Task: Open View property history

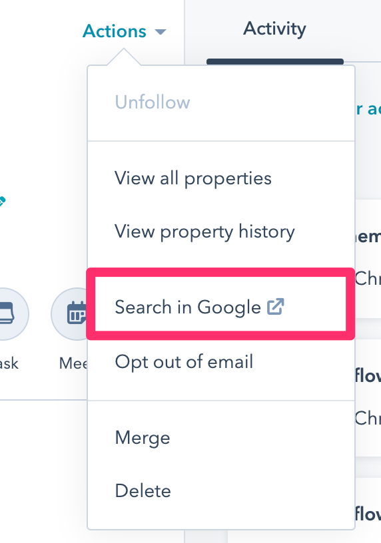Action: [x=204, y=232]
